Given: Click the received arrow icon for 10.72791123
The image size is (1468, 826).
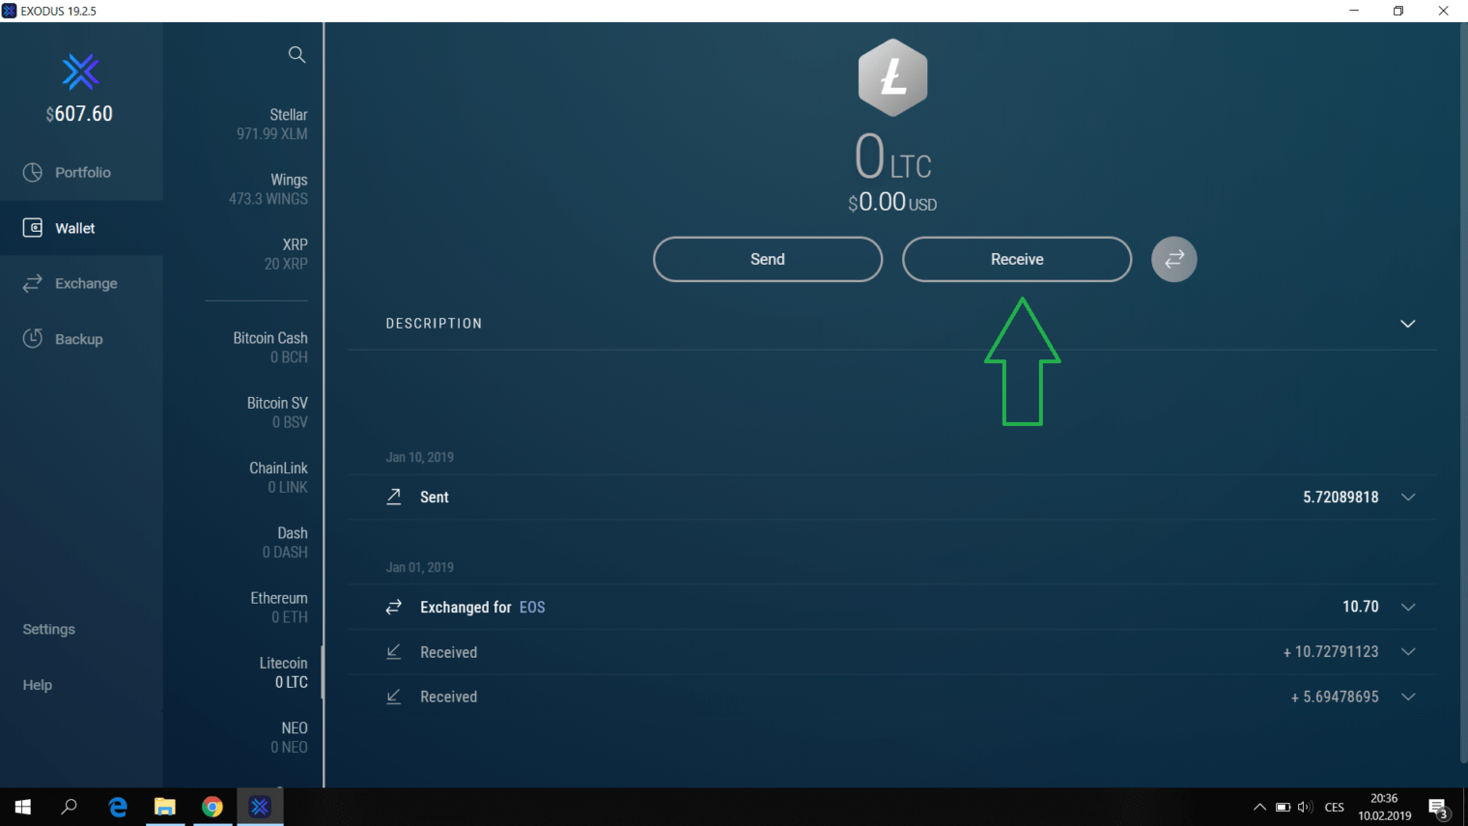Looking at the screenshot, I should [x=394, y=652].
